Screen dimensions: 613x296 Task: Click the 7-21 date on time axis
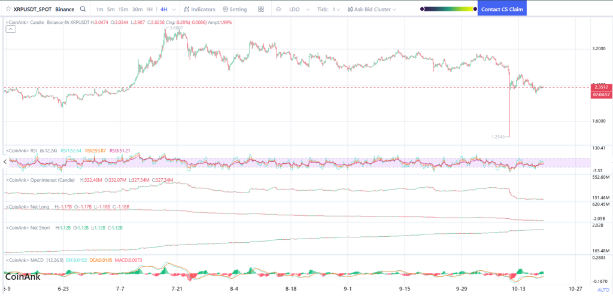(x=177, y=289)
